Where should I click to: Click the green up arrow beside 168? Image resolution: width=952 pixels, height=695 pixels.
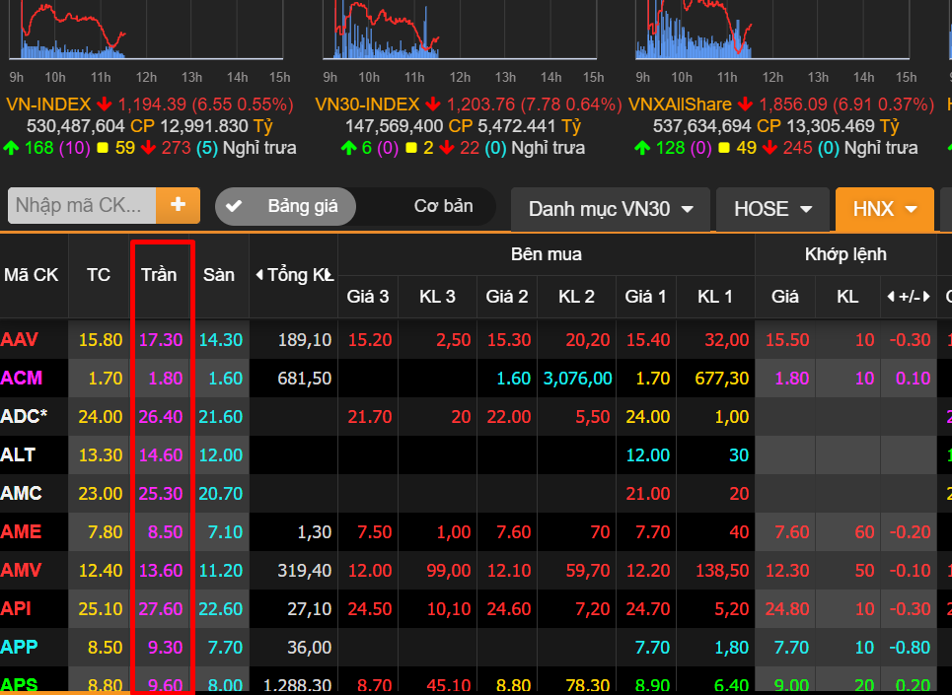pos(11,148)
